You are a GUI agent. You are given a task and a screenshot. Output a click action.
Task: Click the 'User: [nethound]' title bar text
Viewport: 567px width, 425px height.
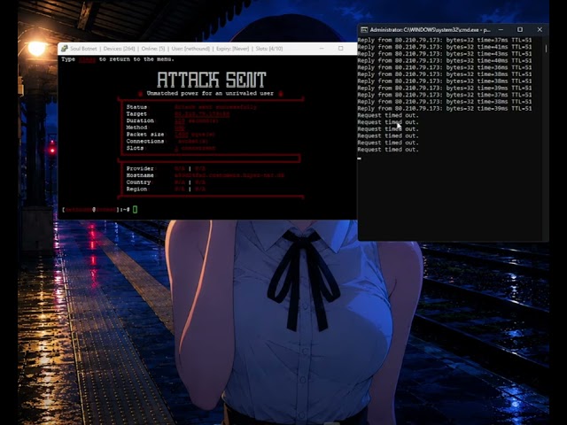click(x=190, y=49)
